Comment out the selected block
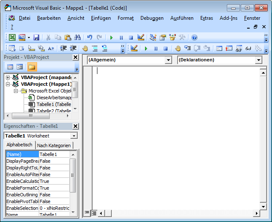Viewport: 272px width, 222px height. (95, 48)
